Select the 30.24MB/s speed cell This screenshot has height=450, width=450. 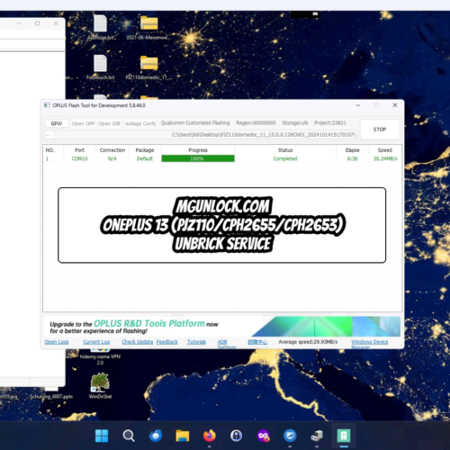(385, 158)
